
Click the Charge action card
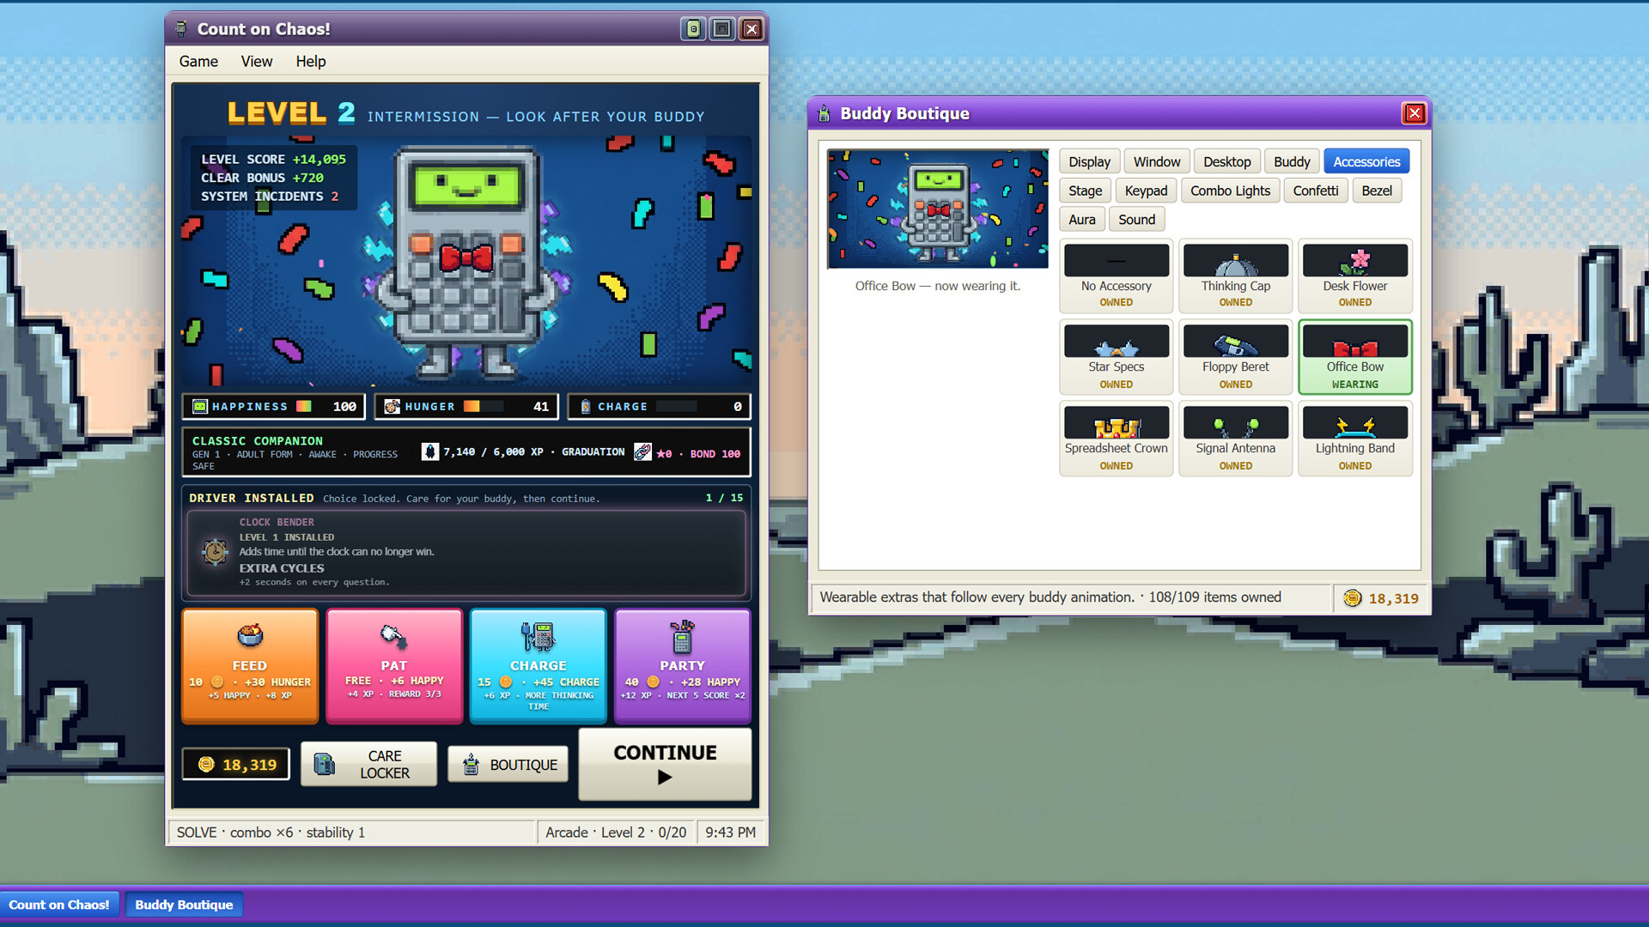click(539, 666)
